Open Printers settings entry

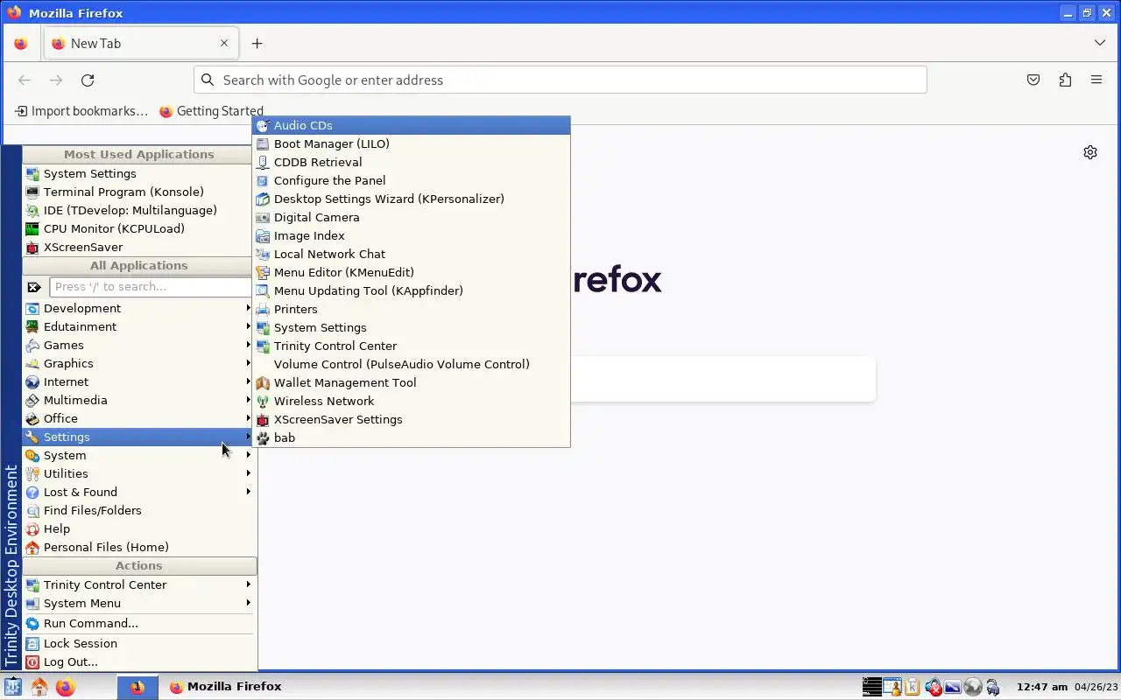tap(412, 309)
